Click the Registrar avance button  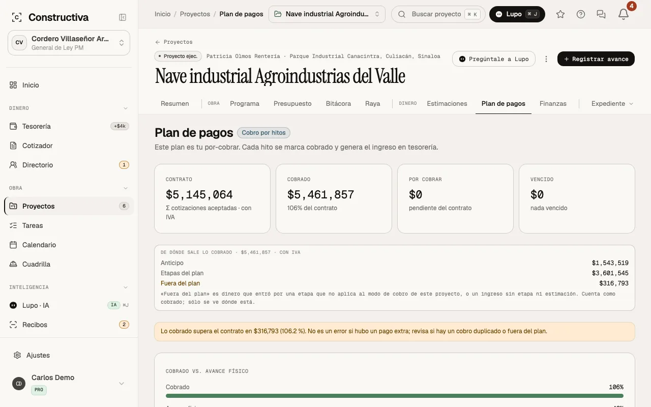596,59
